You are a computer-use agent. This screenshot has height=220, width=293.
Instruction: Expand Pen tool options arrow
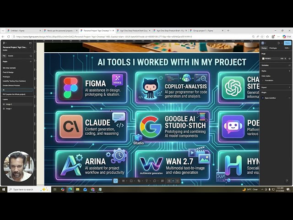tap(142, 181)
